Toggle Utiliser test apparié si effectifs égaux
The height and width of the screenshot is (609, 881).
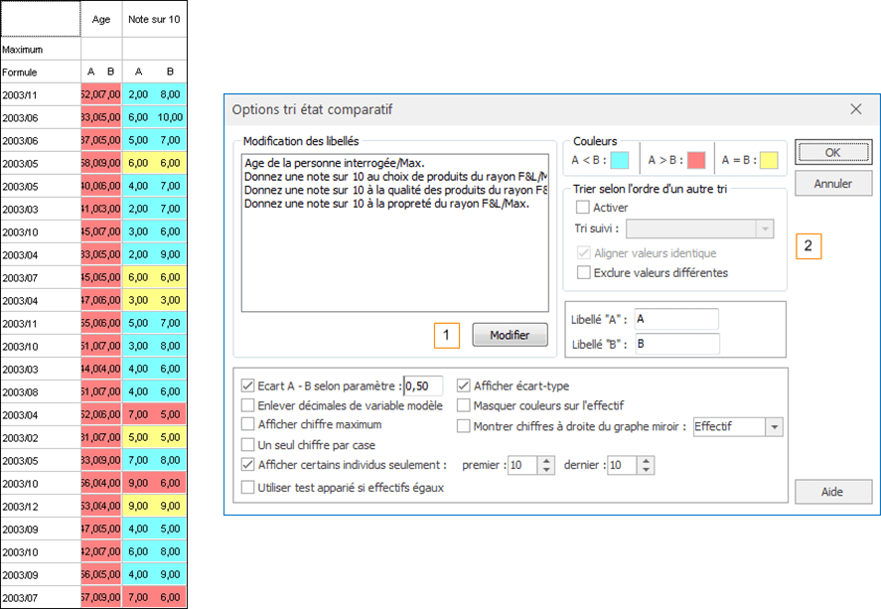pyautogui.click(x=248, y=487)
